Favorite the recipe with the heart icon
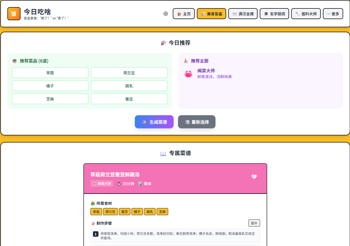Image resolution: width=350 pixels, height=246 pixels. pos(254,177)
